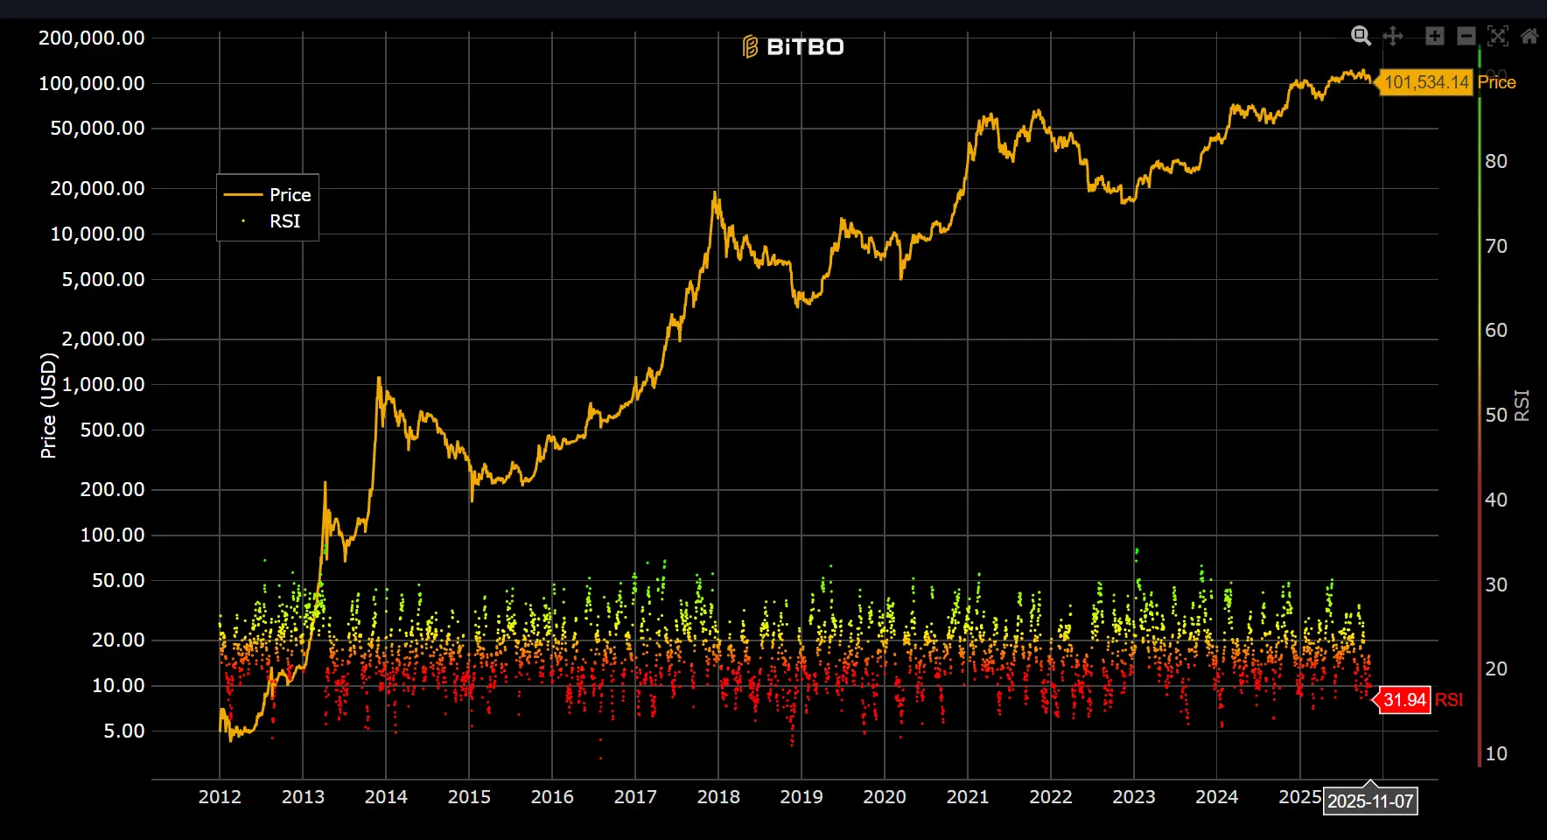Click the red 31.94 RSI value tag
The width and height of the screenshot is (1547, 840).
point(1404,700)
